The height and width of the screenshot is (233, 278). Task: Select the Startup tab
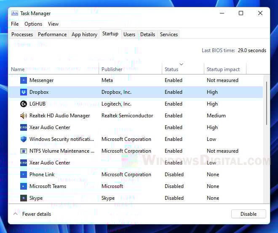pyautogui.click(x=110, y=34)
